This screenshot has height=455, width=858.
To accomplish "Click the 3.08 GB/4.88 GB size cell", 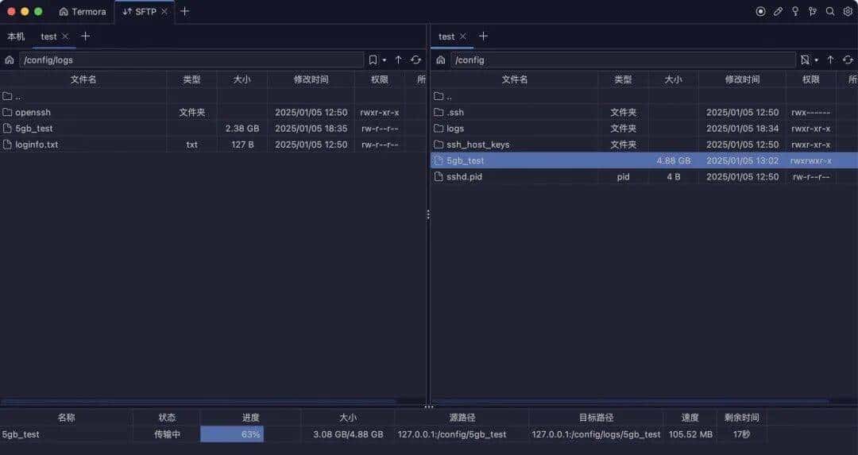I will point(348,434).
